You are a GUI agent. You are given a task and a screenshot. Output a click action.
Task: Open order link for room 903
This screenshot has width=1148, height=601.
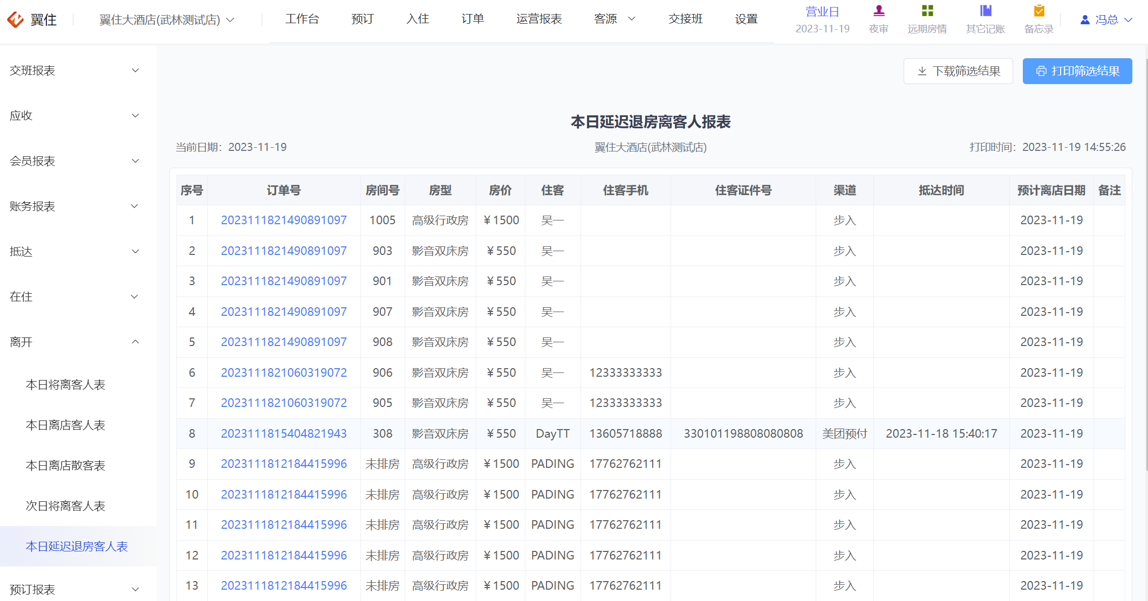point(284,251)
